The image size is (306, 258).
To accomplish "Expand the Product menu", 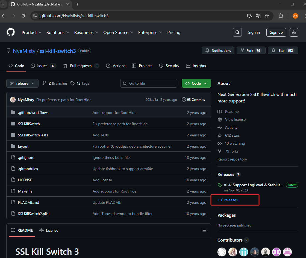I will tap(31, 33).
